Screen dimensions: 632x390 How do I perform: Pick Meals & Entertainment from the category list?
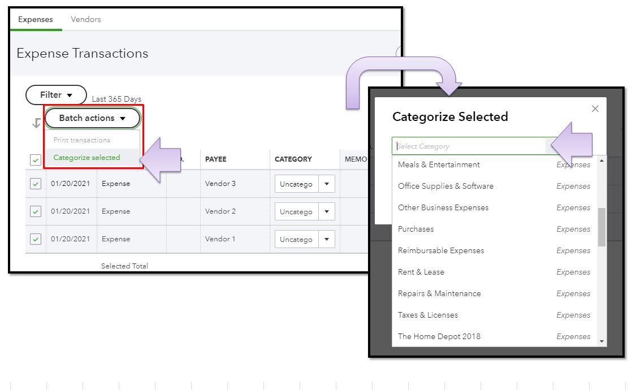pos(438,164)
